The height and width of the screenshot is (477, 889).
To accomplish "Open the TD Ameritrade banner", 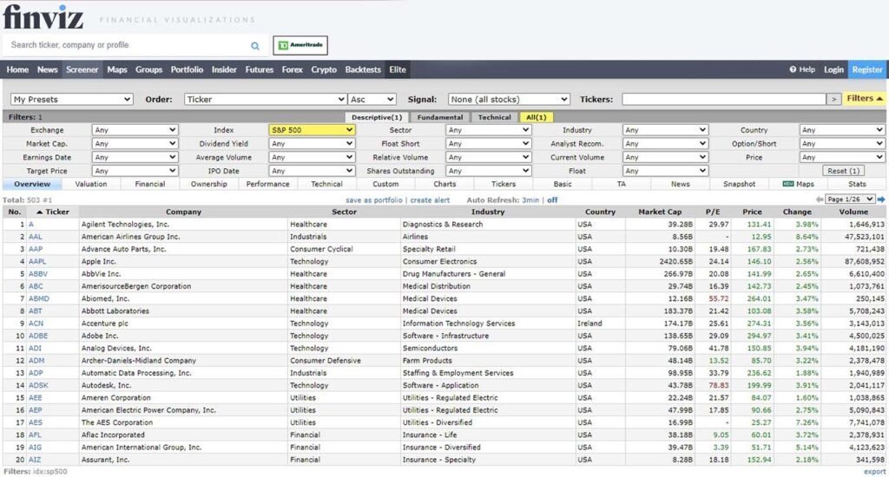I will point(300,45).
